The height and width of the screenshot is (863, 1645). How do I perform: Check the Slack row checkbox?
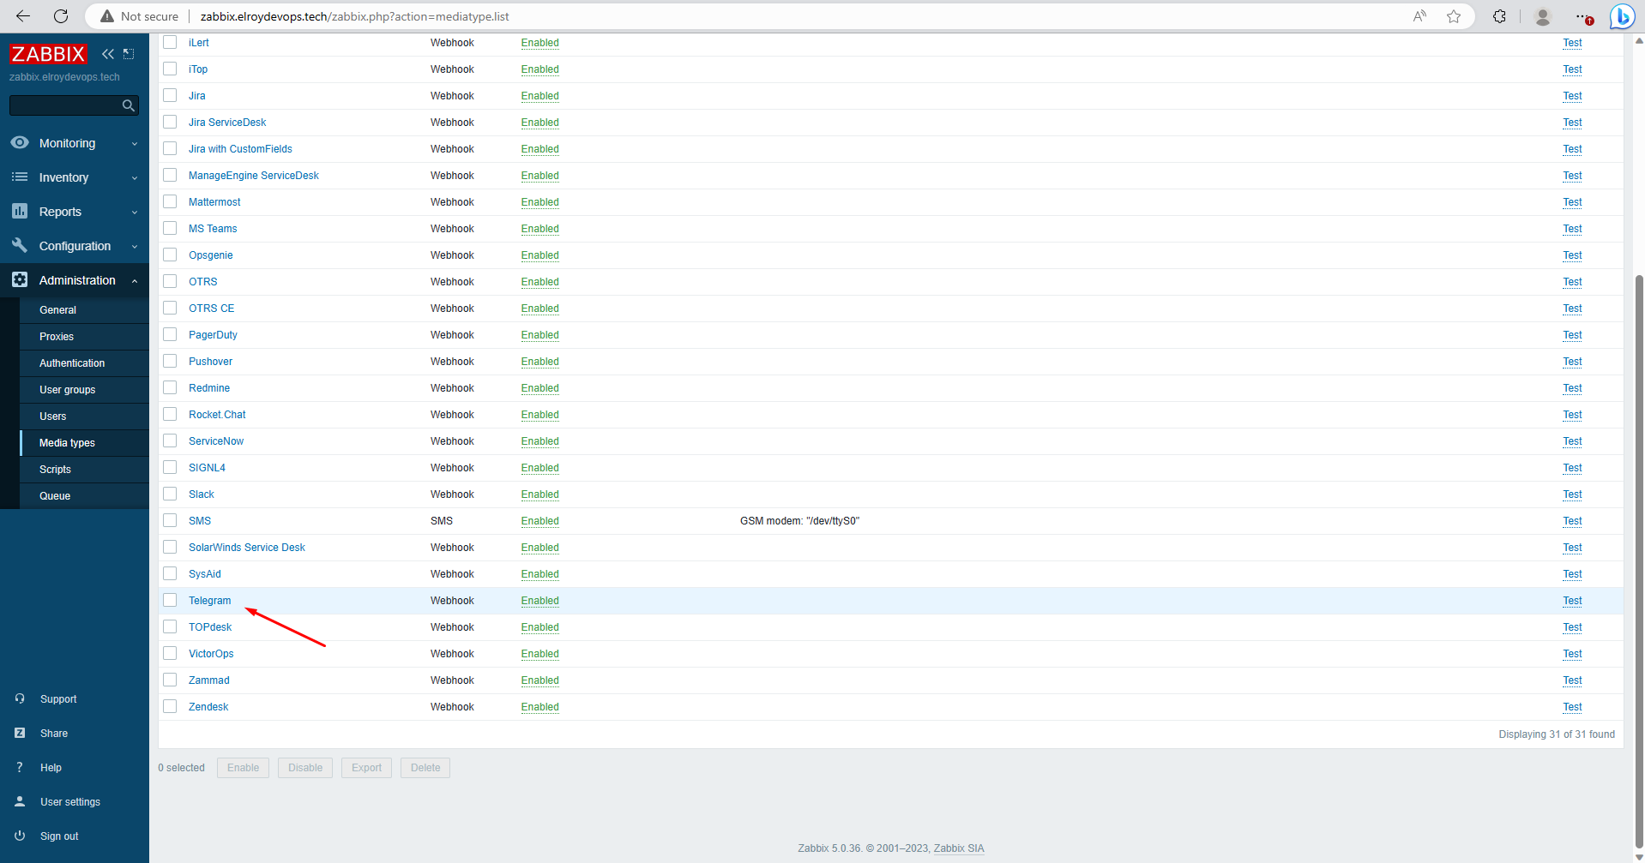(170, 494)
